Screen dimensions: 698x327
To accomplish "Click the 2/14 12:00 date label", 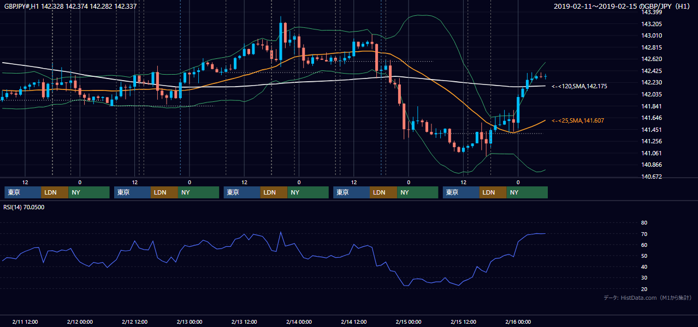I will point(354,322).
